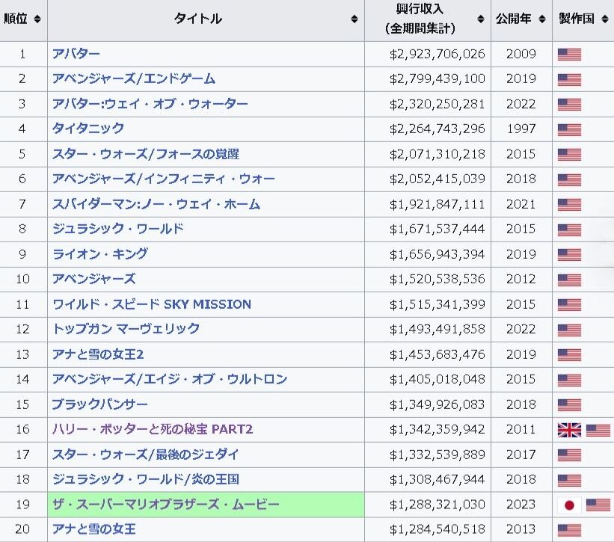Sort by 興行収入 column arrows

pyautogui.click(x=480, y=19)
